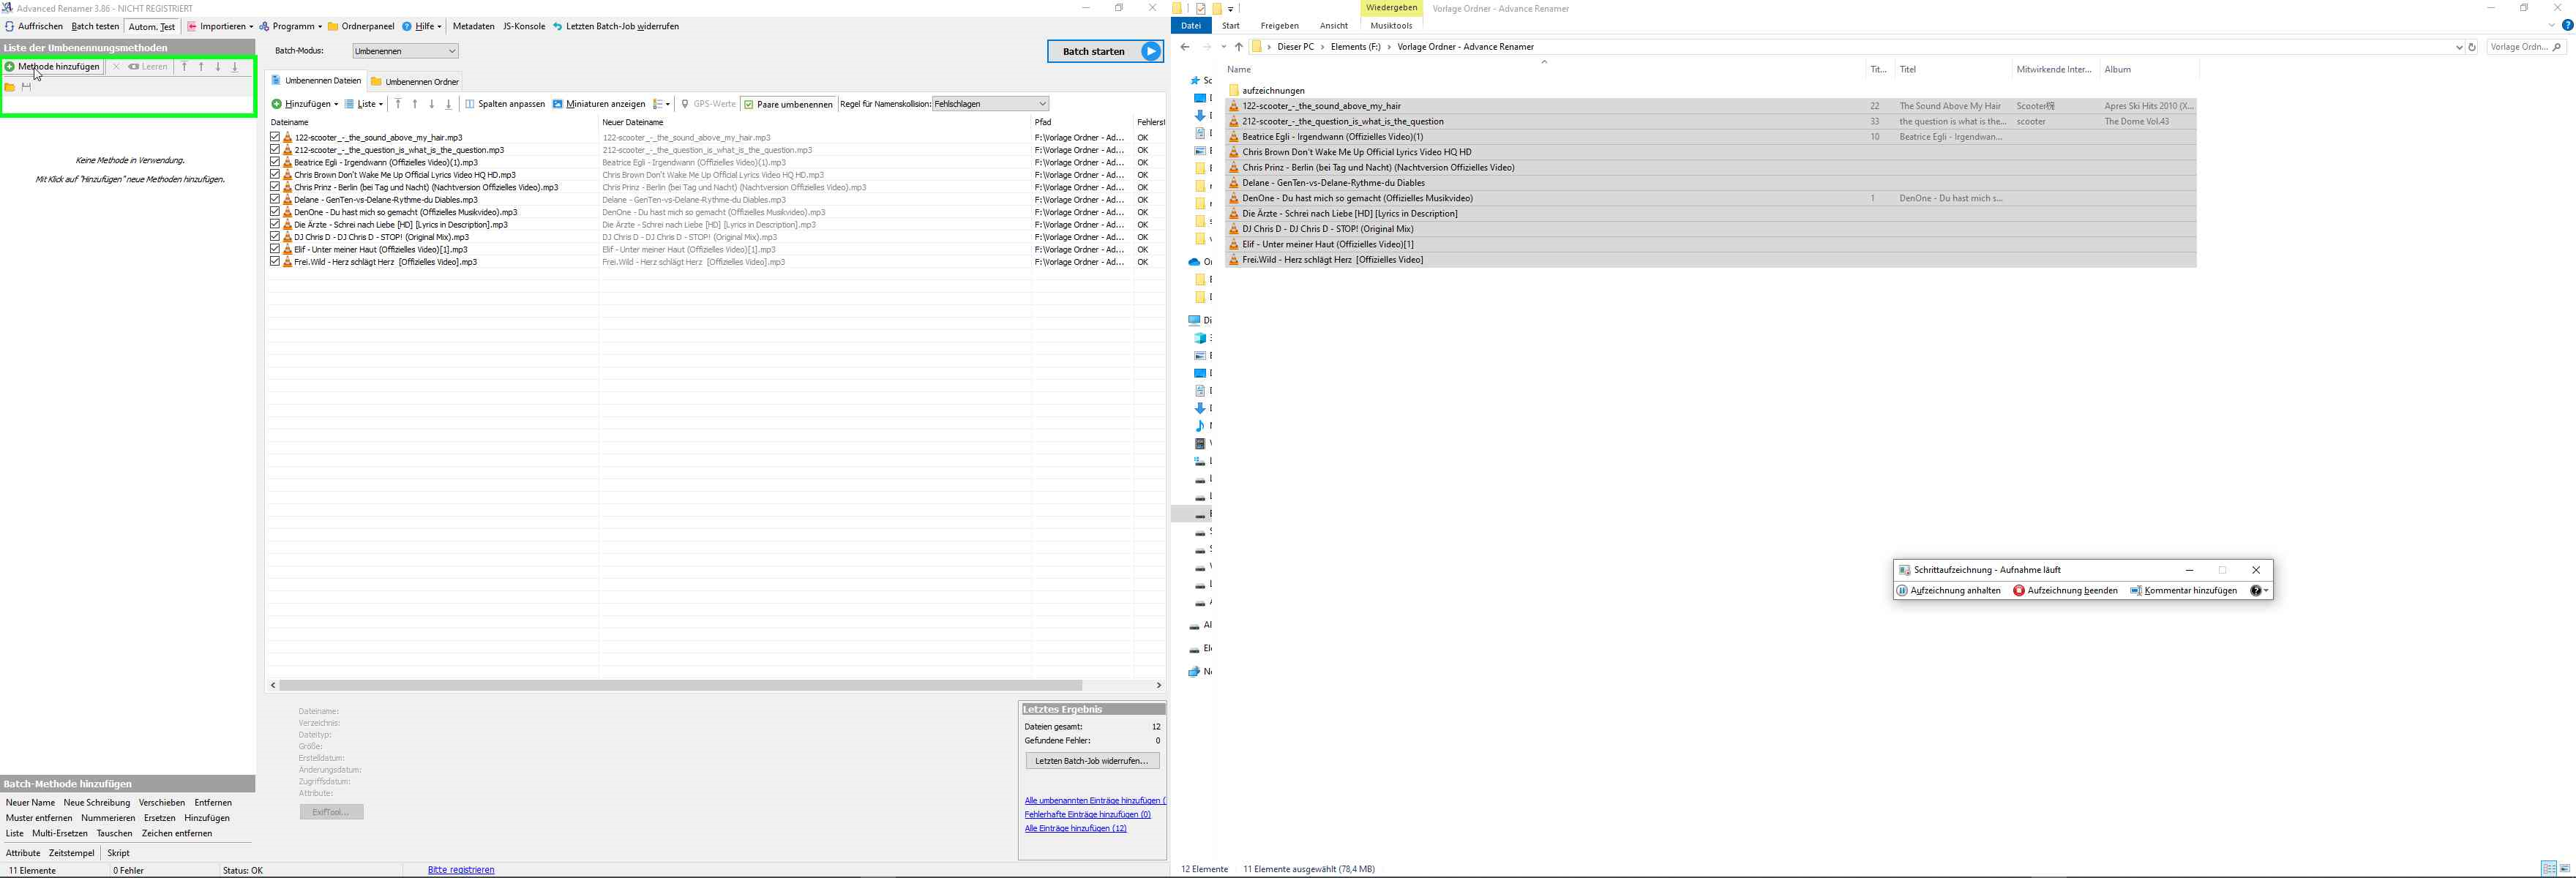The width and height of the screenshot is (2576, 878).
Task: Click the Bitte registrieren link
Action: [461, 870]
